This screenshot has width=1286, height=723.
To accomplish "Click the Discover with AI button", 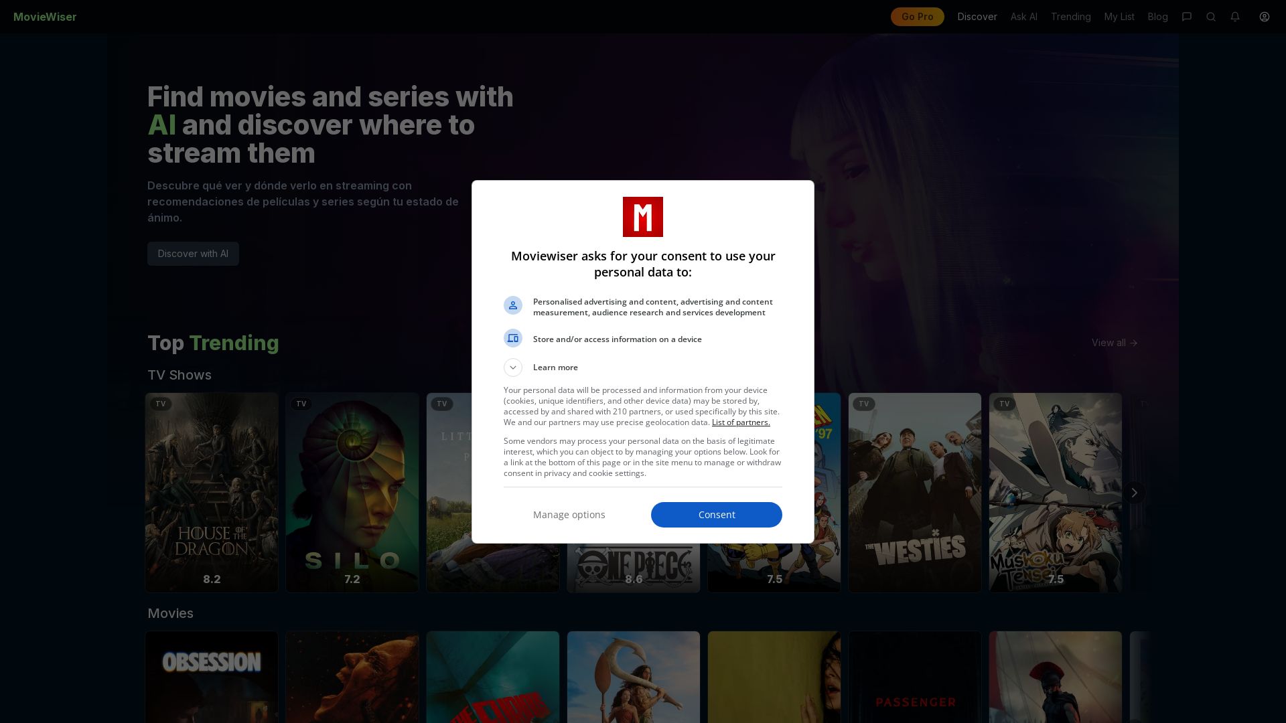I will [193, 254].
